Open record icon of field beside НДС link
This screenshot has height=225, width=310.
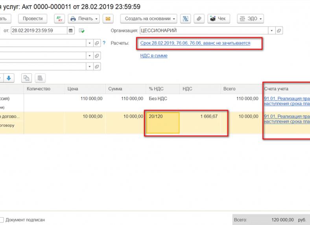97,56
